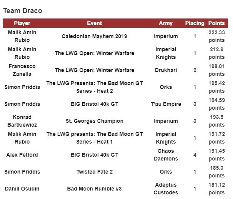Click the 222.33 points value
This screenshot has height=199, width=233.
[216, 37]
